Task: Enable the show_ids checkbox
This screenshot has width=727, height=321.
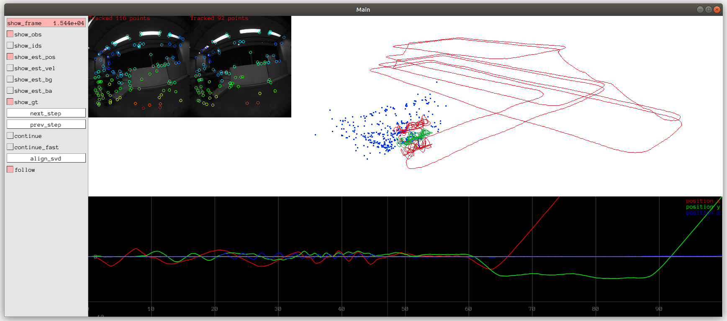Action: click(x=10, y=46)
